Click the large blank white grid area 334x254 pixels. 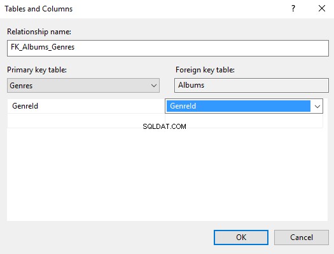(x=167, y=174)
